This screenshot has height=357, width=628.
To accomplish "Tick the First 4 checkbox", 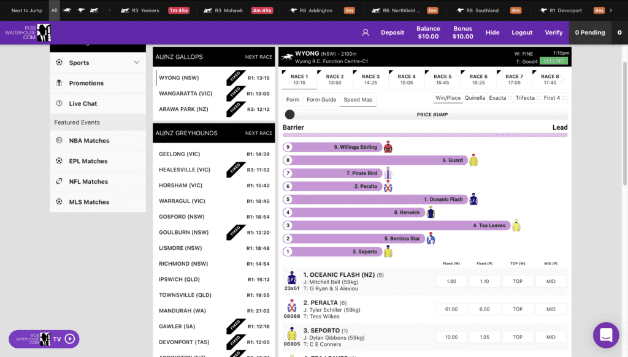I will (x=564, y=98).
